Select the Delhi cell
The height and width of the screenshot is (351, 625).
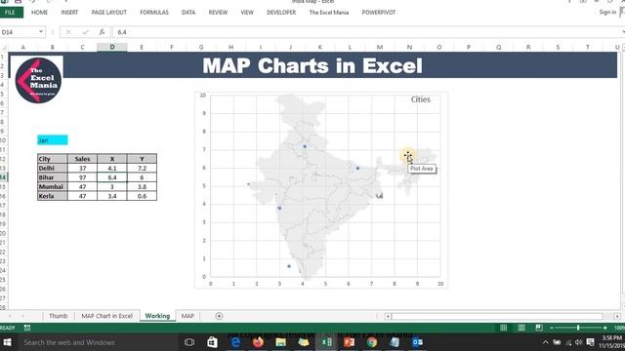coord(53,169)
